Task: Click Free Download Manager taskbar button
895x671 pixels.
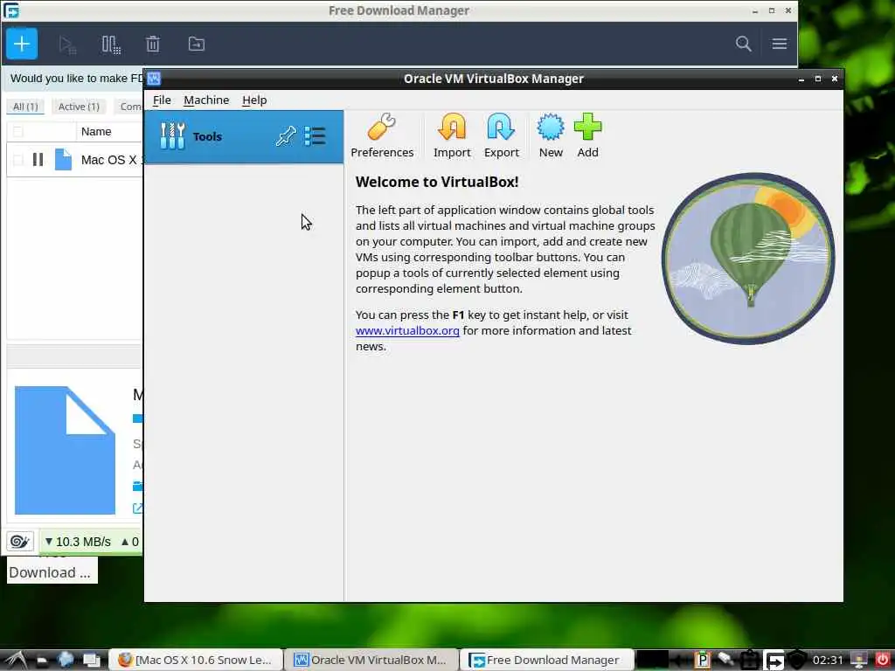Action: click(x=546, y=661)
